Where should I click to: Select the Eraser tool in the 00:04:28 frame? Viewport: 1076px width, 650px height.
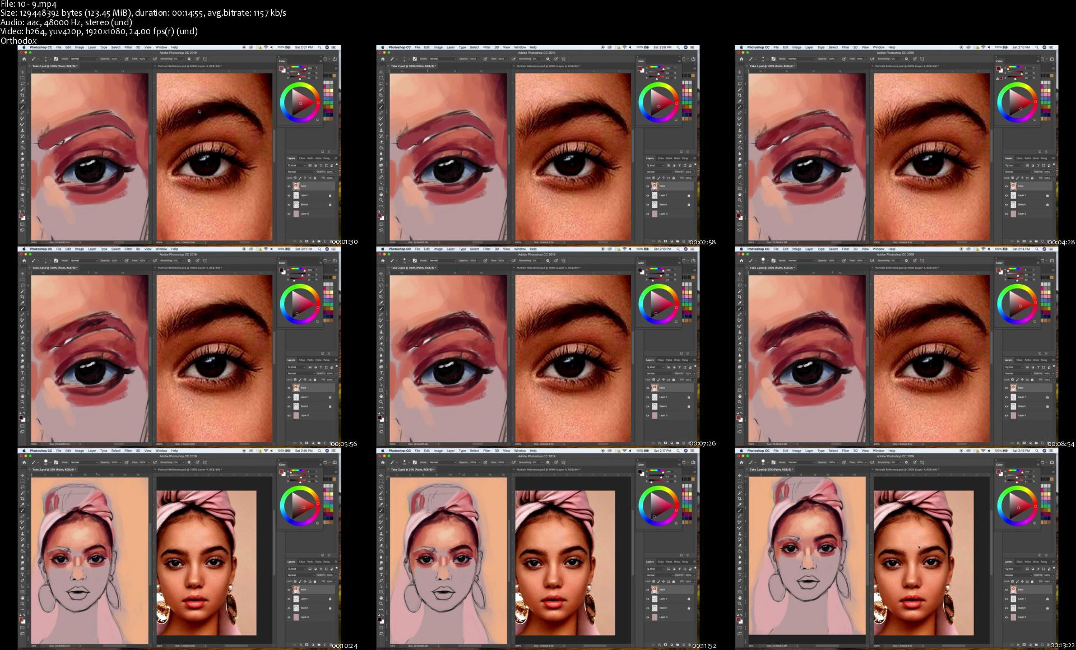click(x=740, y=142)
